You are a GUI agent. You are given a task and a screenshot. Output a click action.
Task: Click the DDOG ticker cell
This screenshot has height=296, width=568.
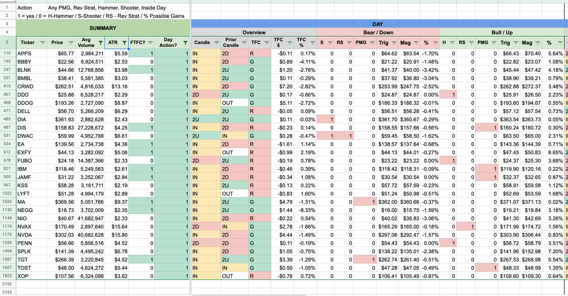(32, 103)
